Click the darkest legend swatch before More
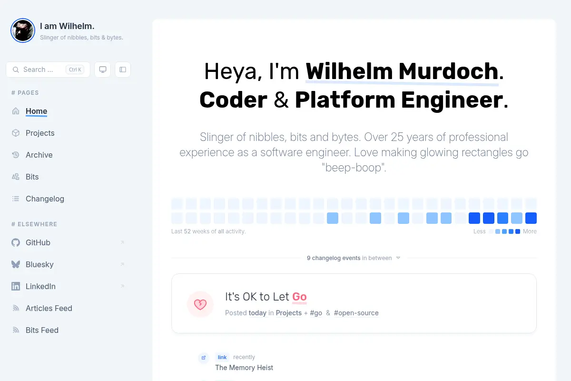This screenshot has width=571, height=381. coord(518,231)
